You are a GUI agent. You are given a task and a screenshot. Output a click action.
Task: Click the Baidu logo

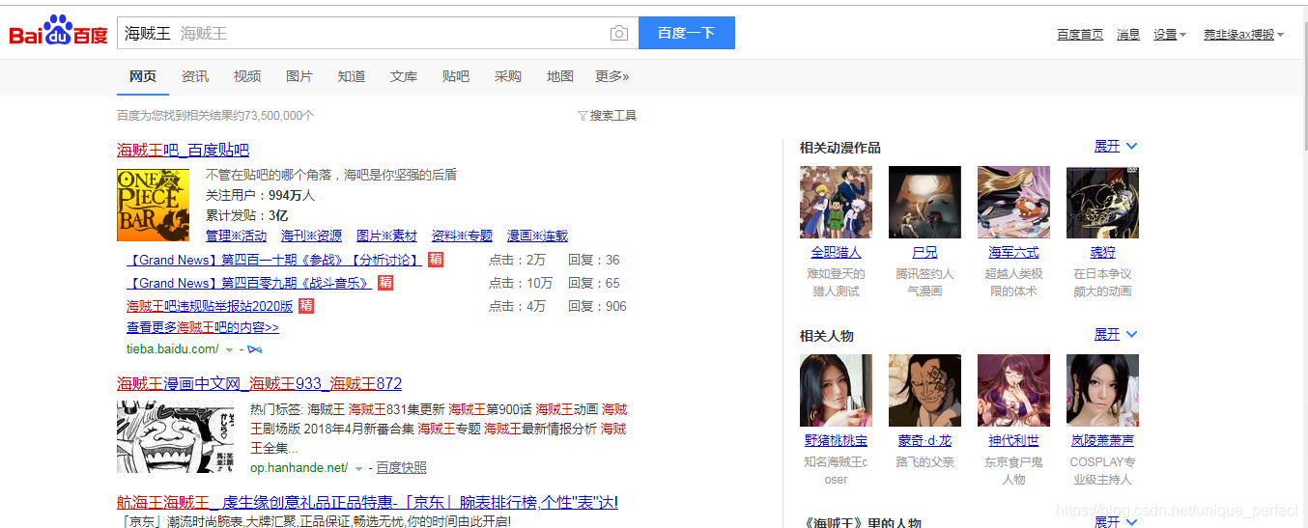58,32
